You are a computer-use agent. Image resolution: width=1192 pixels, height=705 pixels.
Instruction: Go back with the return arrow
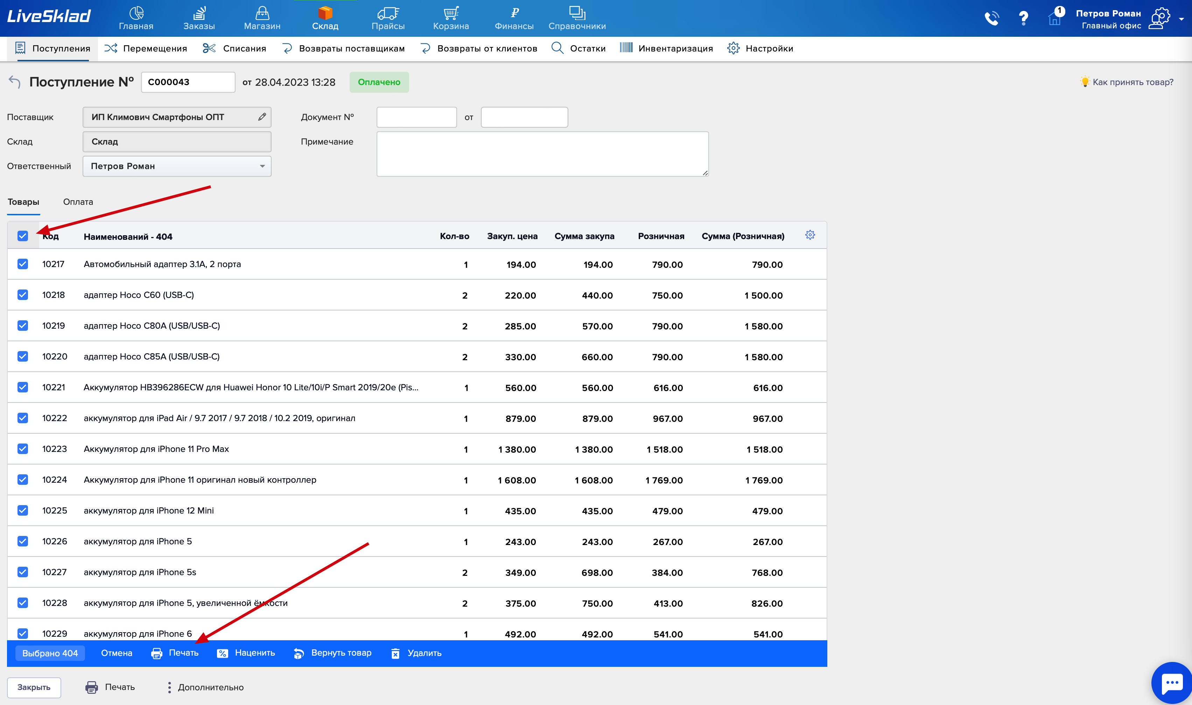(15, 82)
